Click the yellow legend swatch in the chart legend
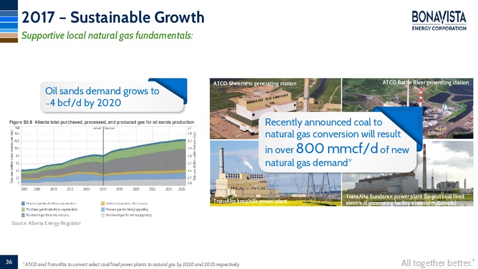The height and width of the screenshot is (269, 478). (103, 203)
